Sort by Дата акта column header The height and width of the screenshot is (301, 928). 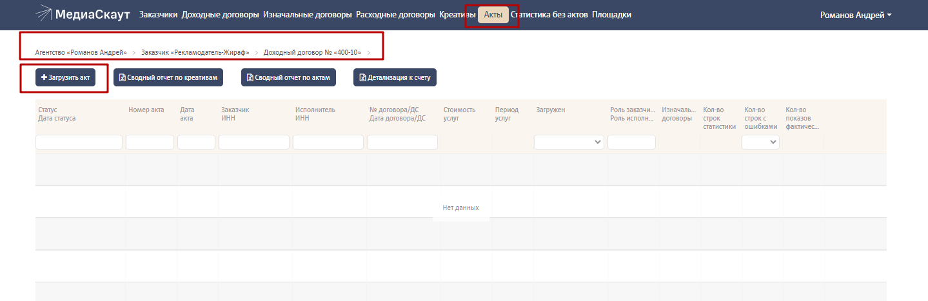click(187, 114)
